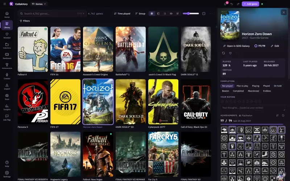Set completion status to Played

pos(266,86)
